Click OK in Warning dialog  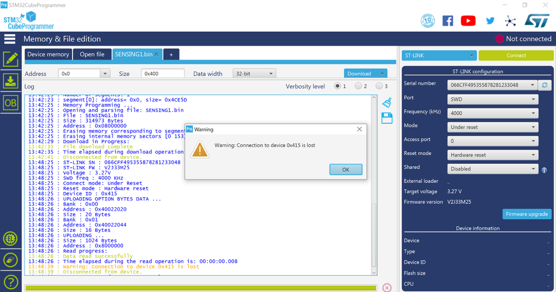346,169
